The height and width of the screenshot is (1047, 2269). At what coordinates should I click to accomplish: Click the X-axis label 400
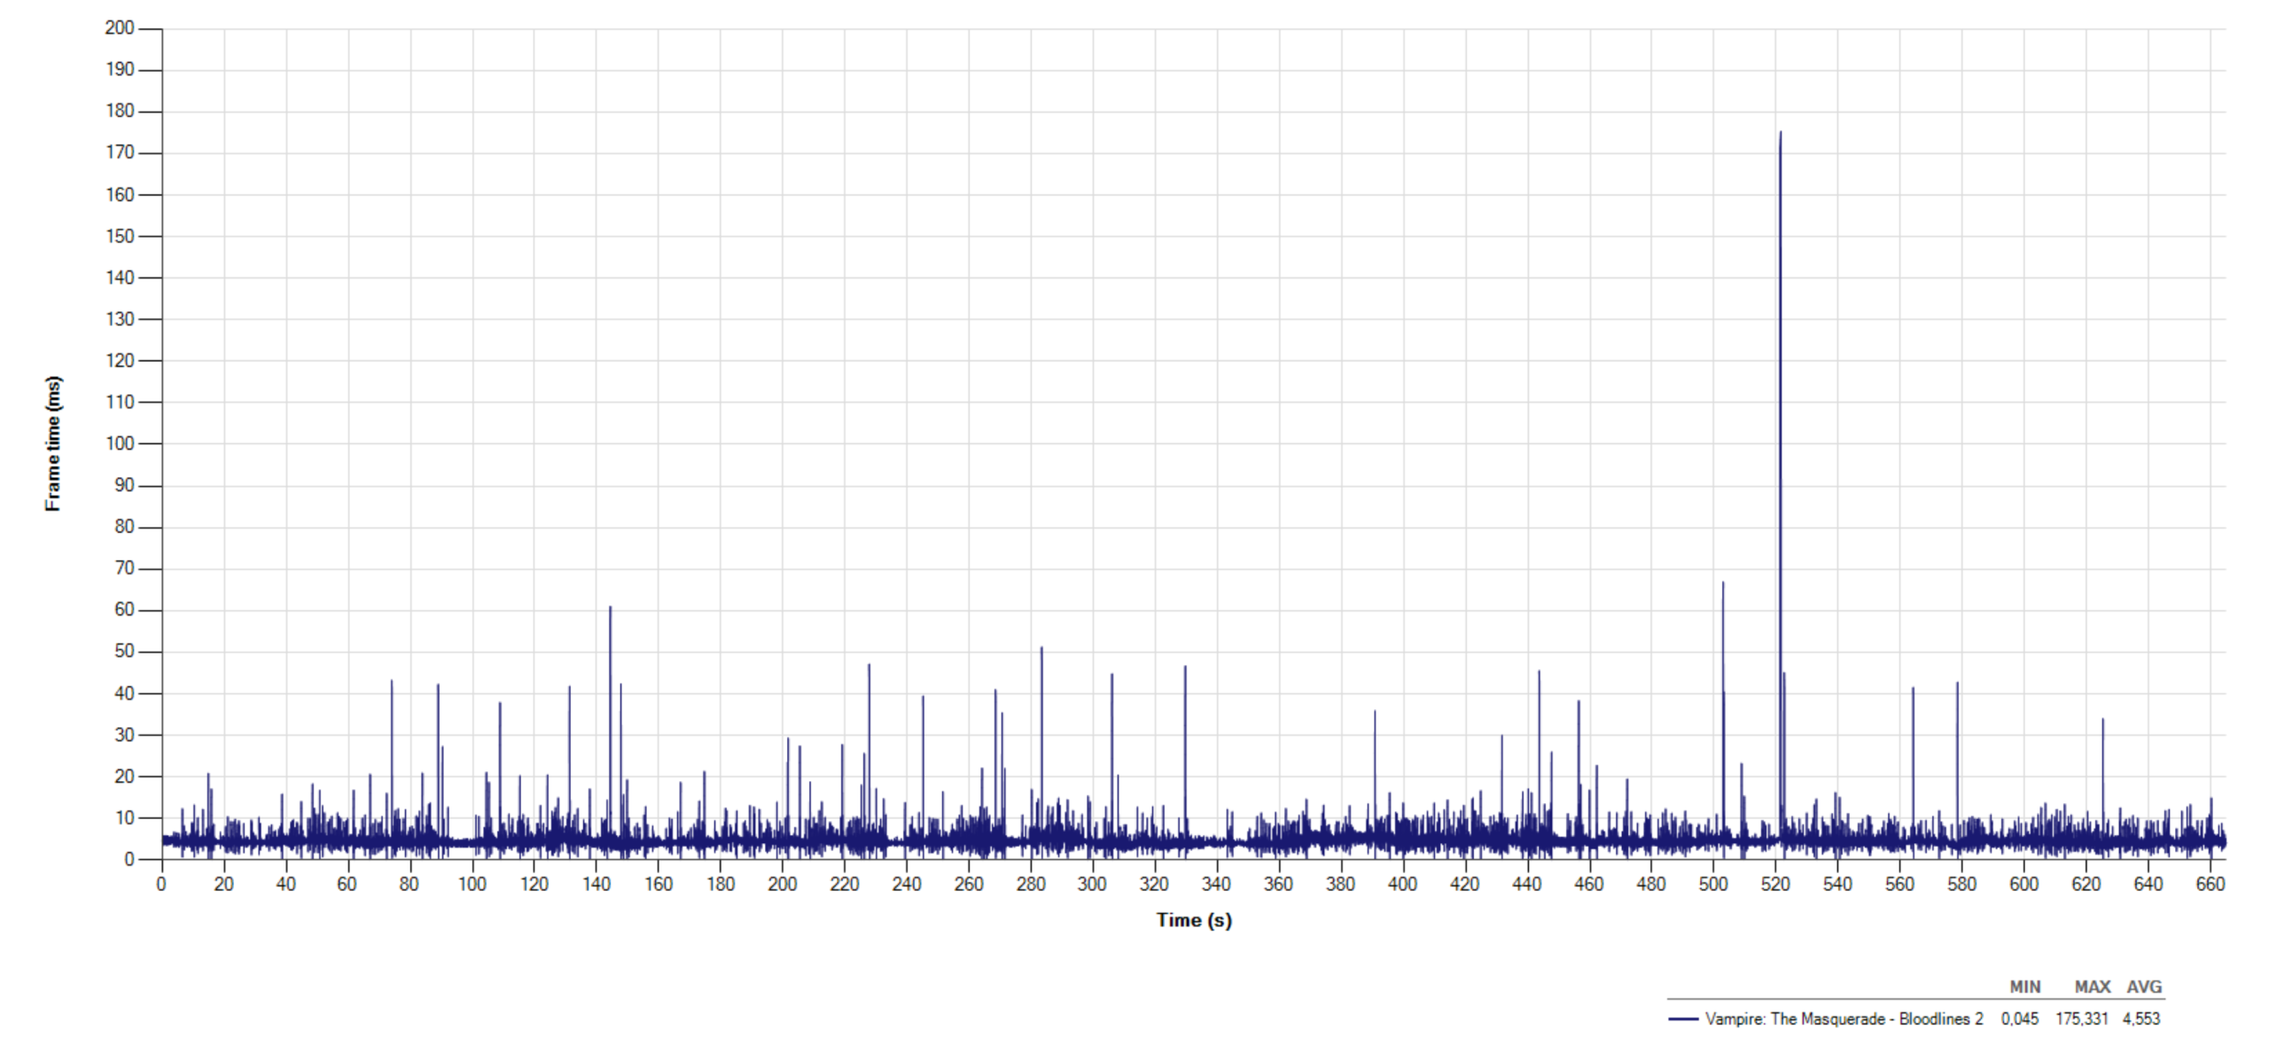tap(1402, 884)
